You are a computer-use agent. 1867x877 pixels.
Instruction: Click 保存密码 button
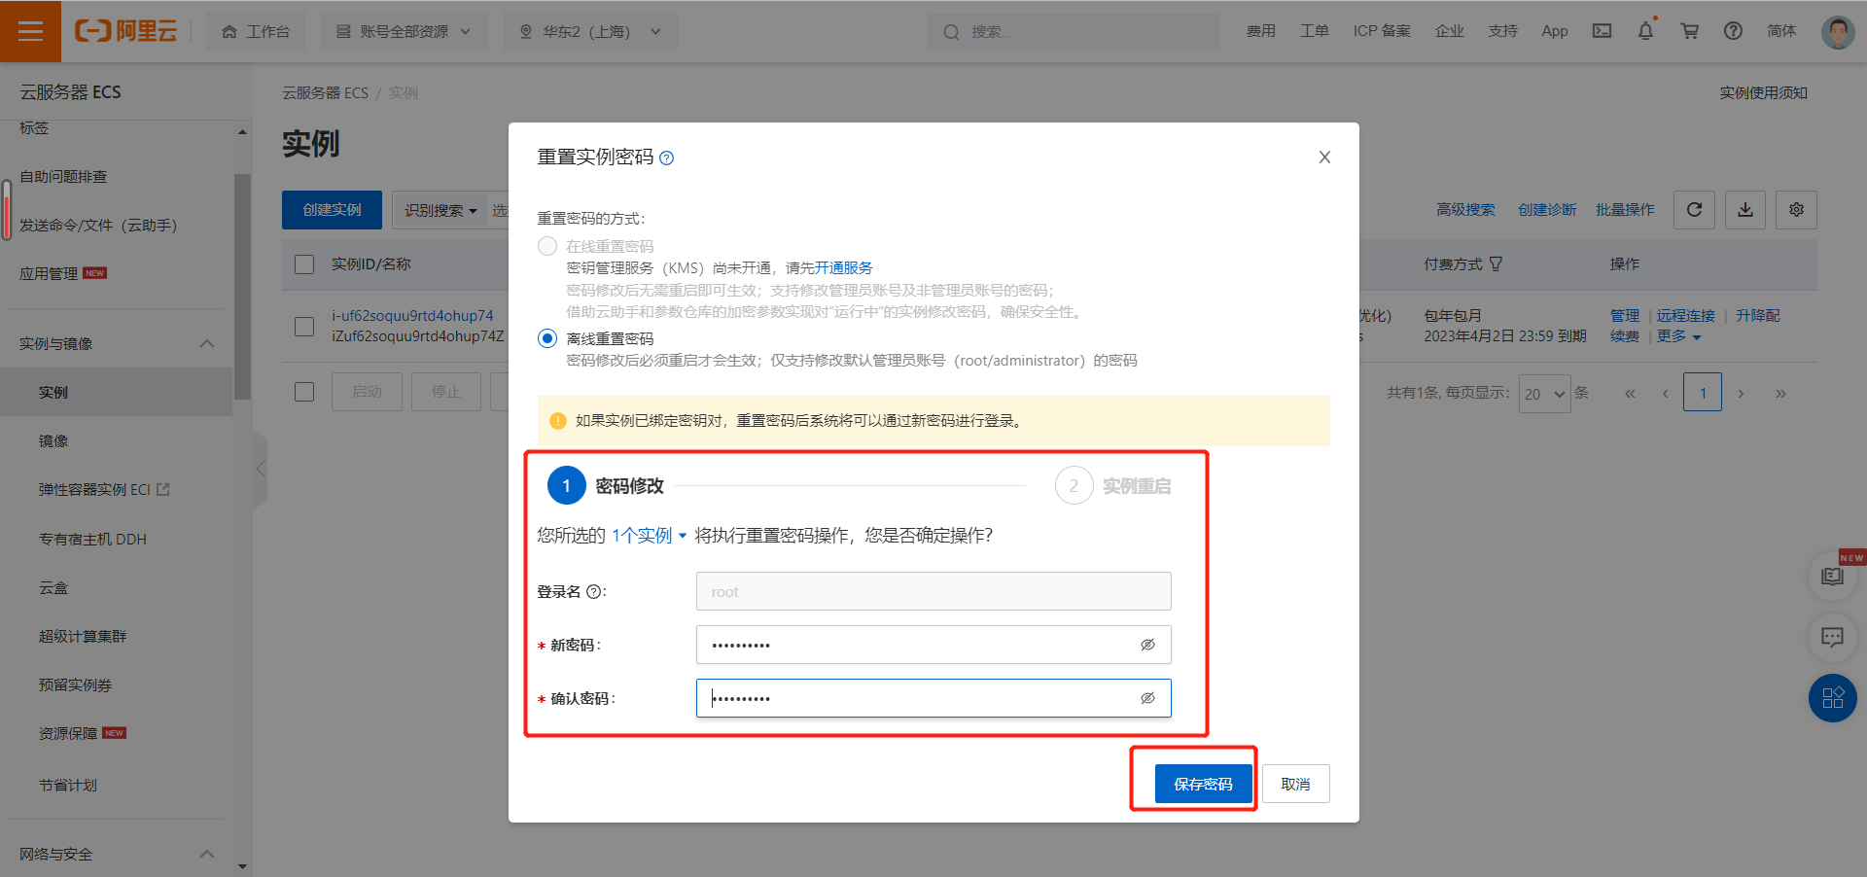coord(1203,784)
